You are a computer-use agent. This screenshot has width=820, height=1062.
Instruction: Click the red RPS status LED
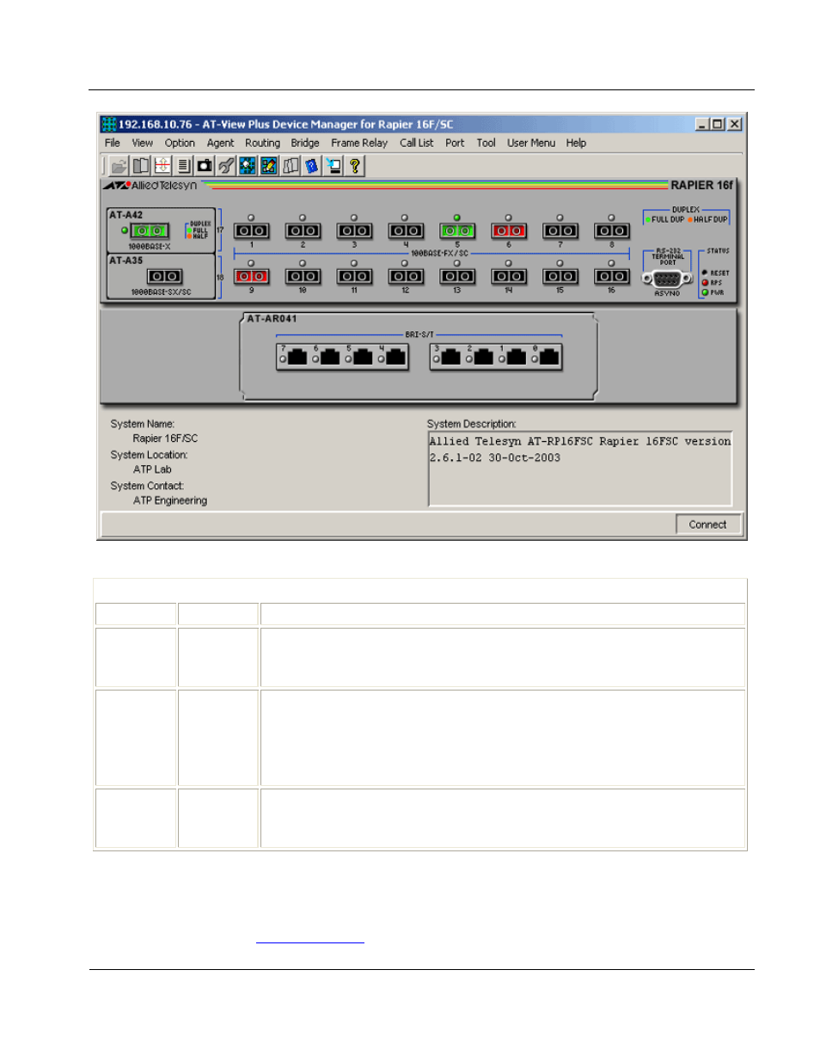point(705,283)
